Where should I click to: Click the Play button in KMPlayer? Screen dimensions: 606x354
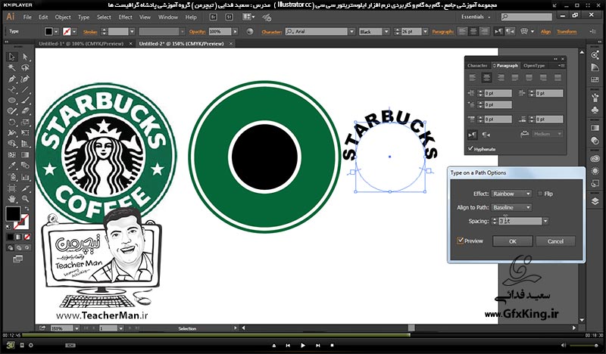click(x=302, y=346)
